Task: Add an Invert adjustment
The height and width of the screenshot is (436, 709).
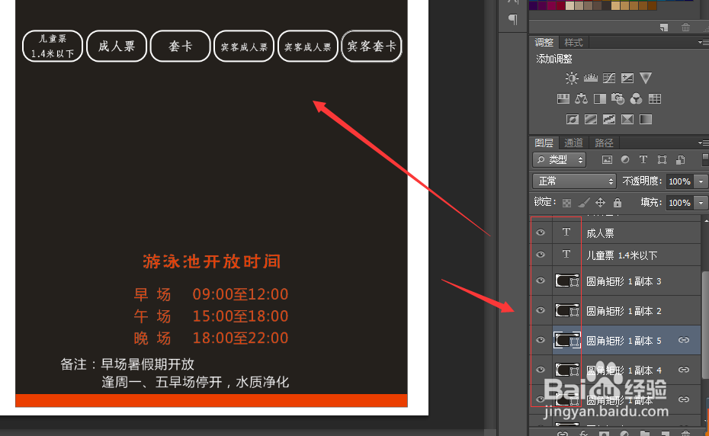Action: coord(572,120)
